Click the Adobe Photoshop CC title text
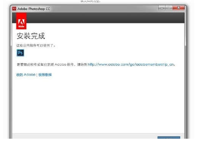 tap(34, 9)
